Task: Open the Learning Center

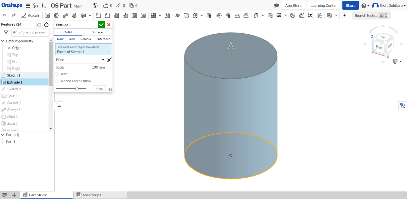Action: (323, 5)
